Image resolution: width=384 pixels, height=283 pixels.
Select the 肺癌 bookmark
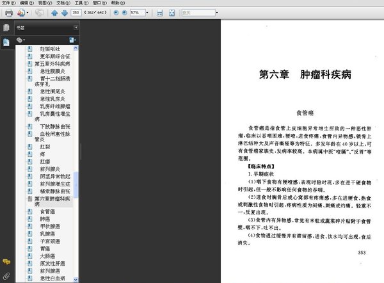[45, 219]
